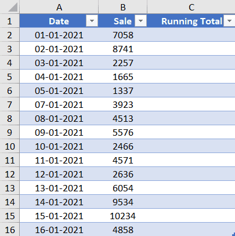
Task: Select row 16 header
Action: pos(9,230)
